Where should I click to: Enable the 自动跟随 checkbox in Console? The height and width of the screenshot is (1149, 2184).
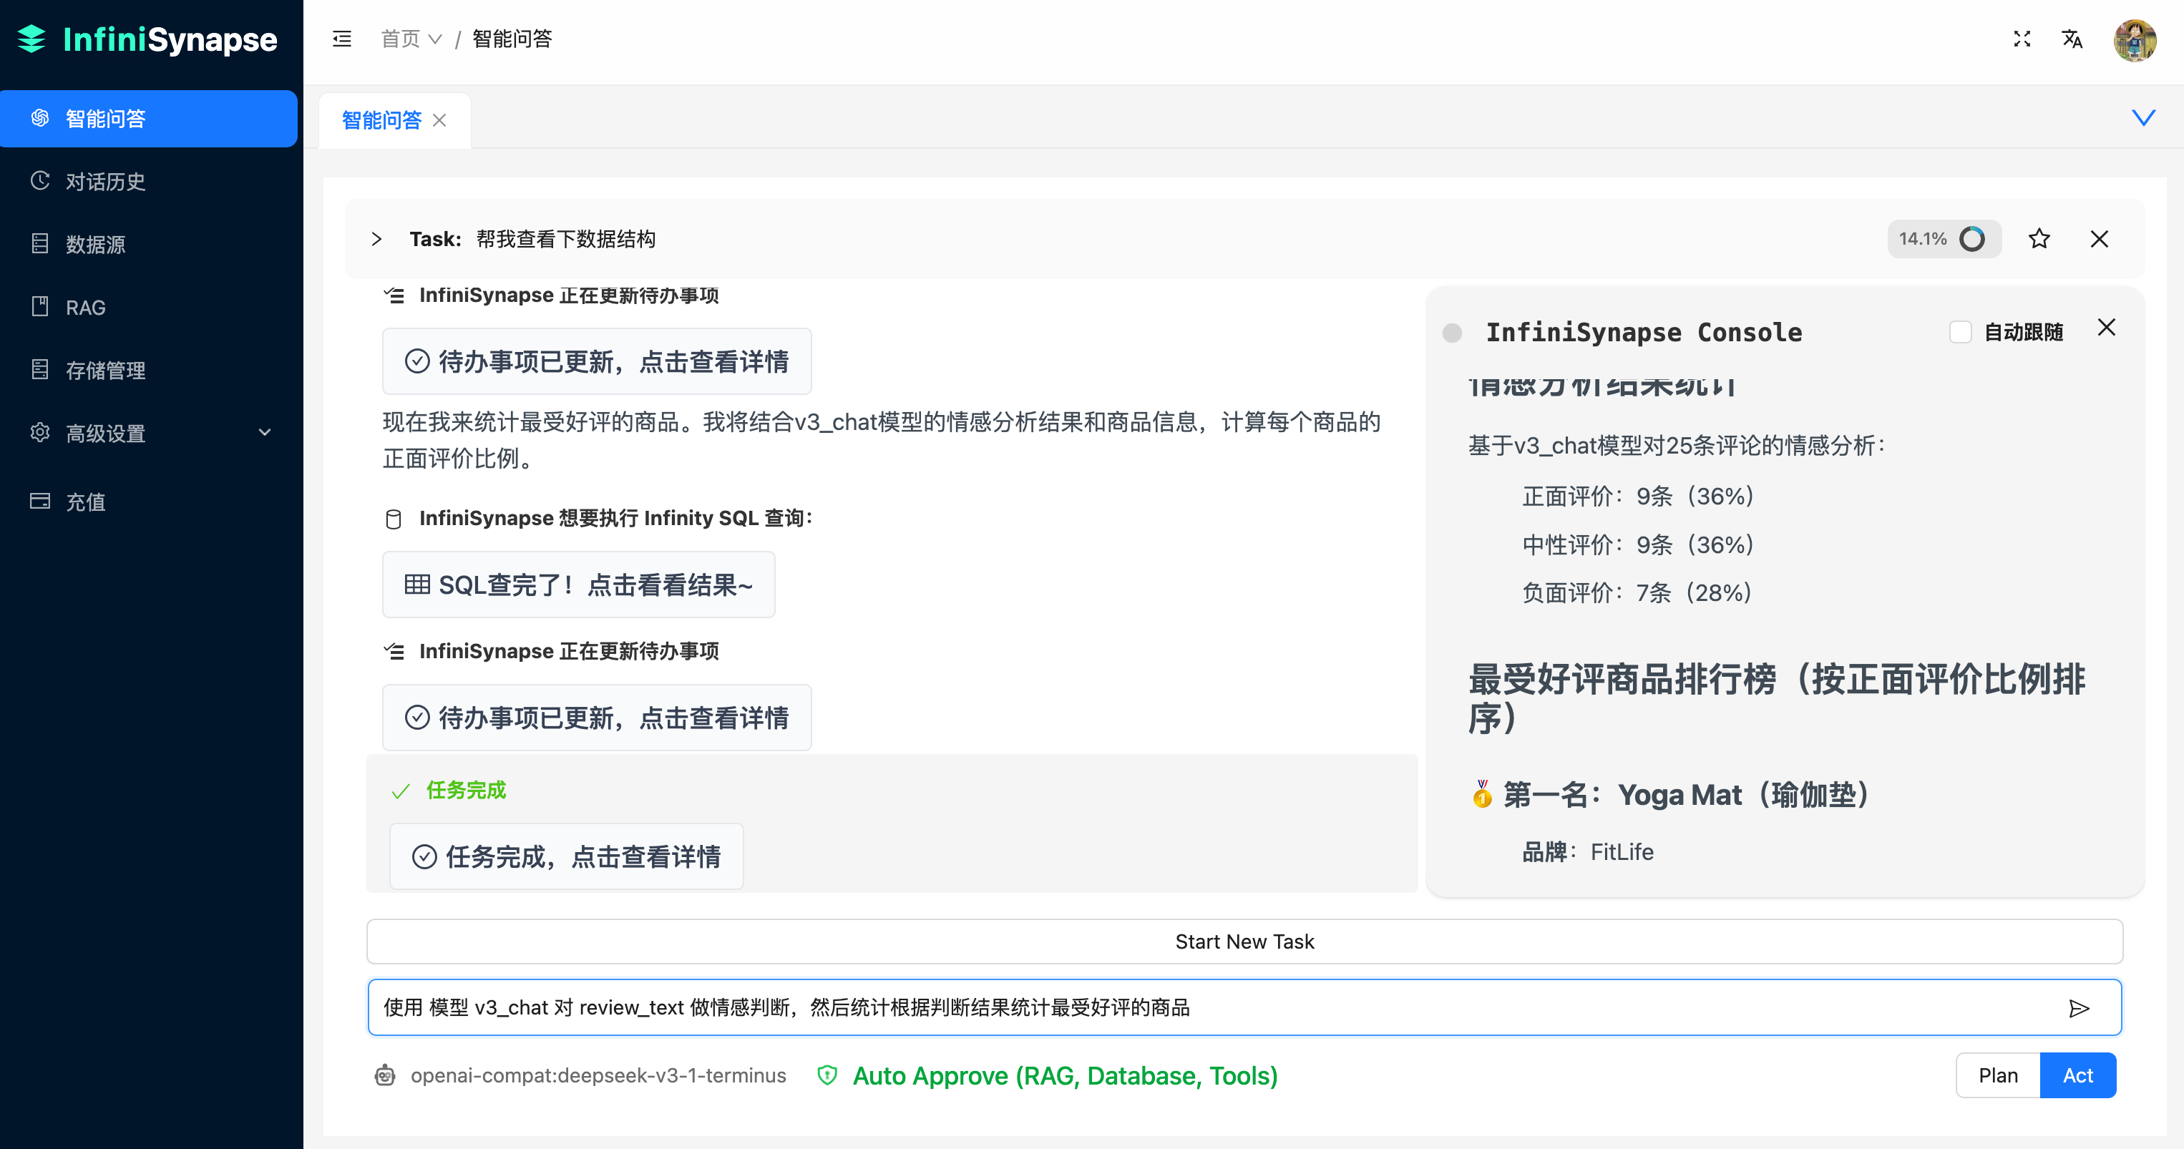[x=1960, y=332]
